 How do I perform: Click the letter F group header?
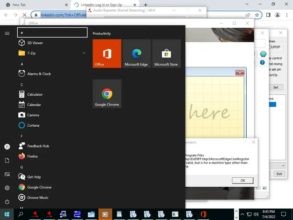pos(22,136)
